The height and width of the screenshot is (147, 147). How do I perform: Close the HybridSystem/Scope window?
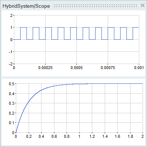click(143, 6)
